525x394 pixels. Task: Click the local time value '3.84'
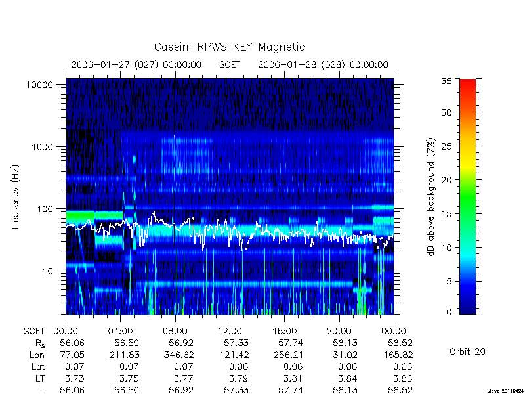point(348,379)
